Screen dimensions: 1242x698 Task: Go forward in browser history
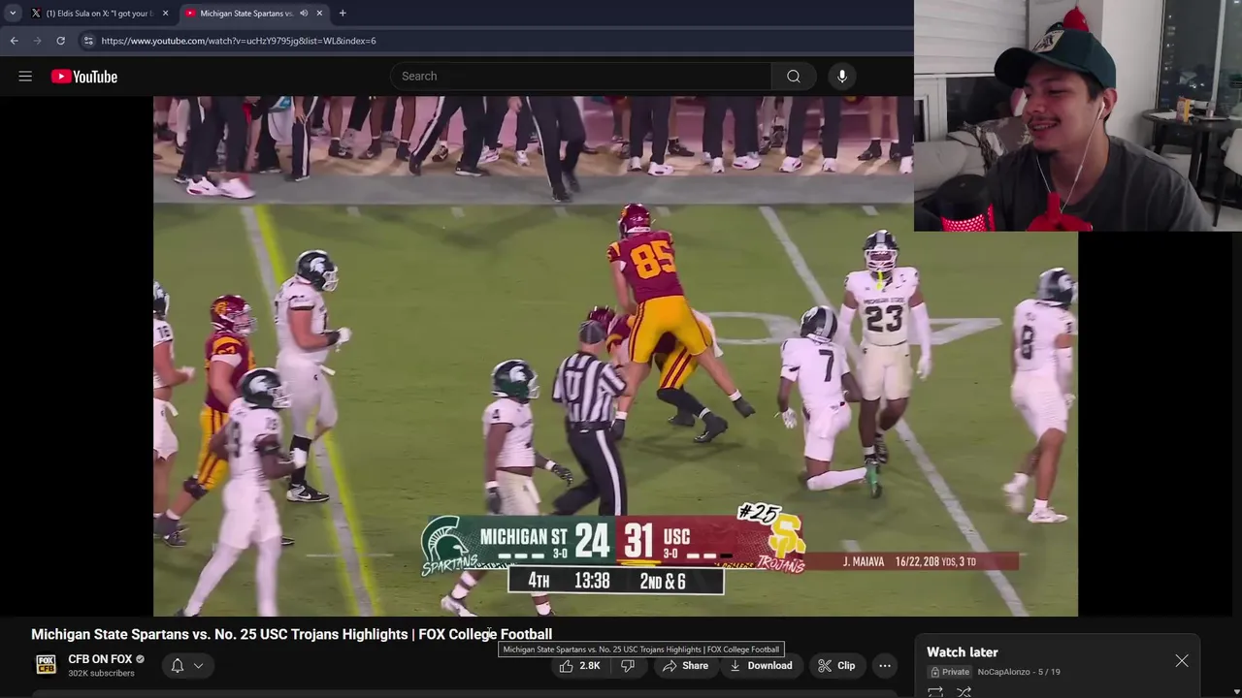tap(37, 41)
